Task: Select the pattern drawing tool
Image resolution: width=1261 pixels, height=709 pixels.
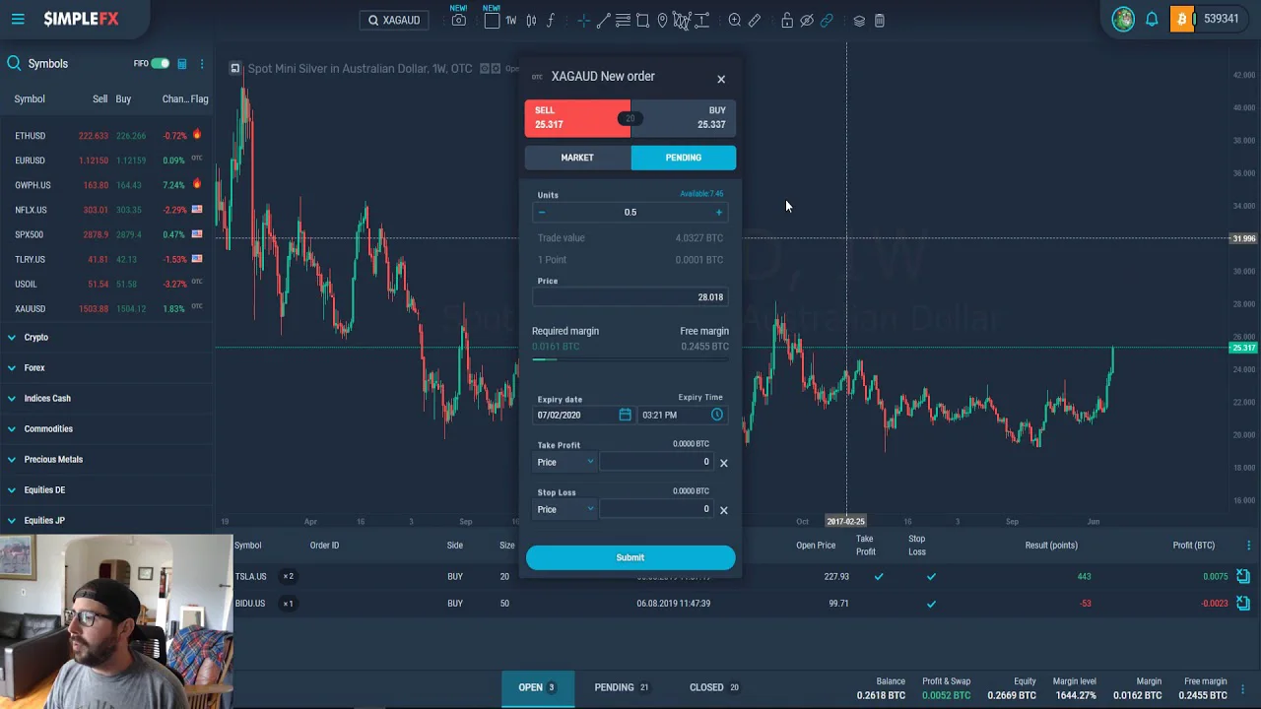Action: pos(682,21)
